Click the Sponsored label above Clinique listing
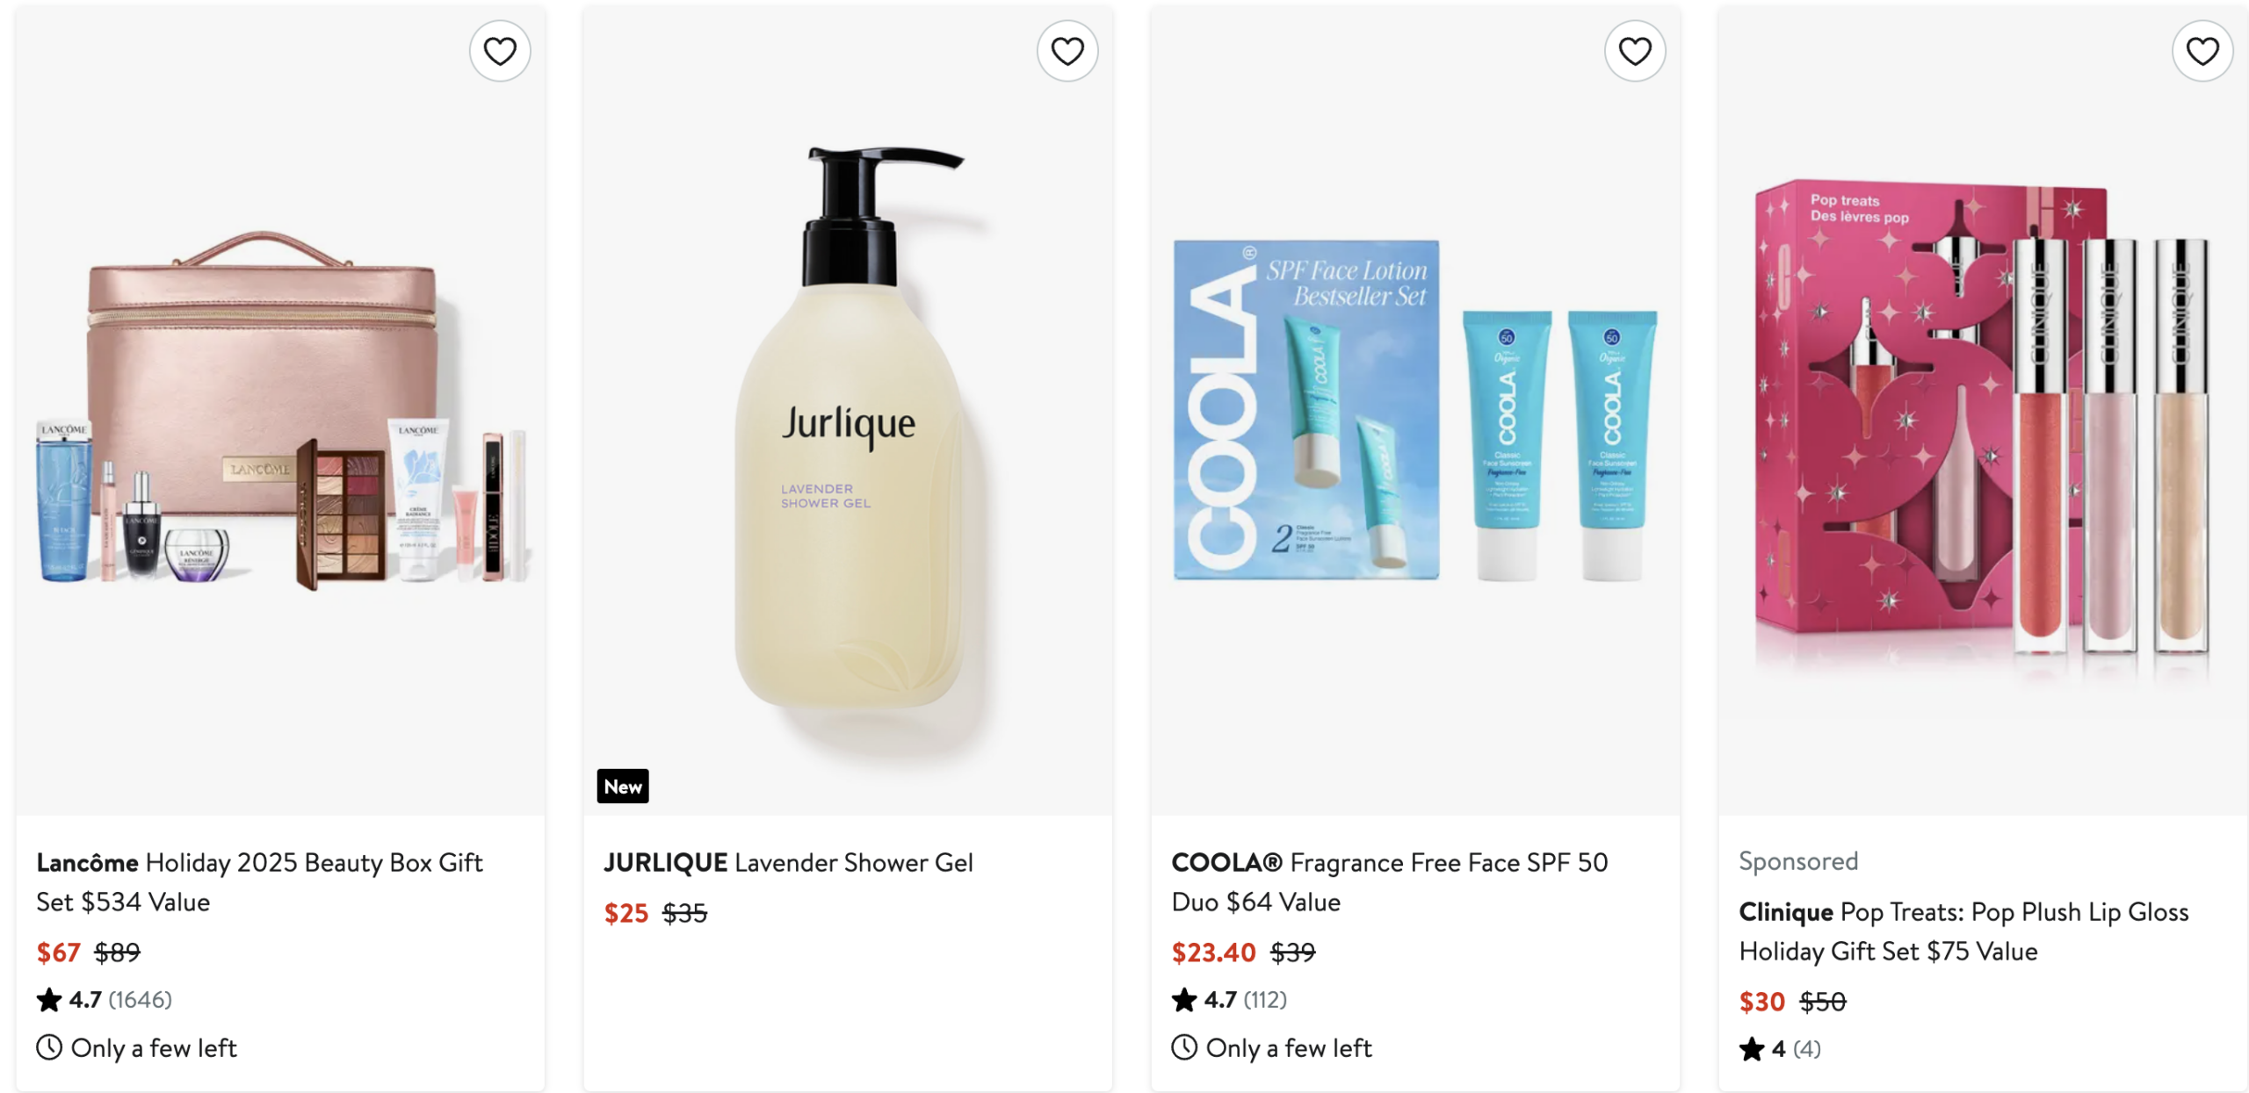This screenshot has height=1093, width=2249. point(1798,861)
